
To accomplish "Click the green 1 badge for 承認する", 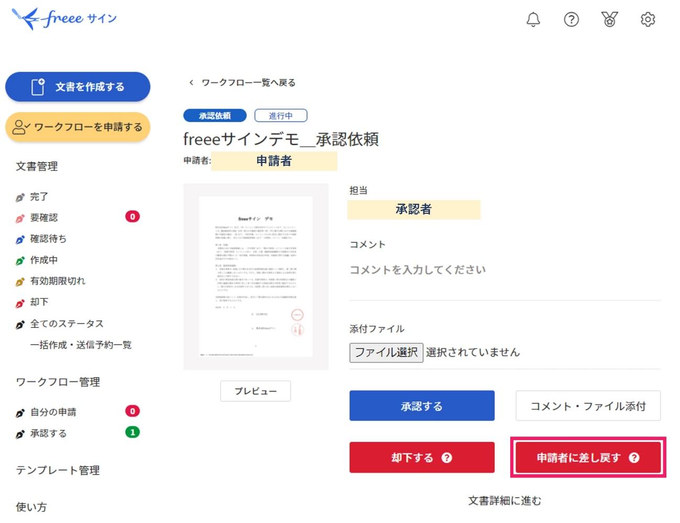I will click(133, 432).
